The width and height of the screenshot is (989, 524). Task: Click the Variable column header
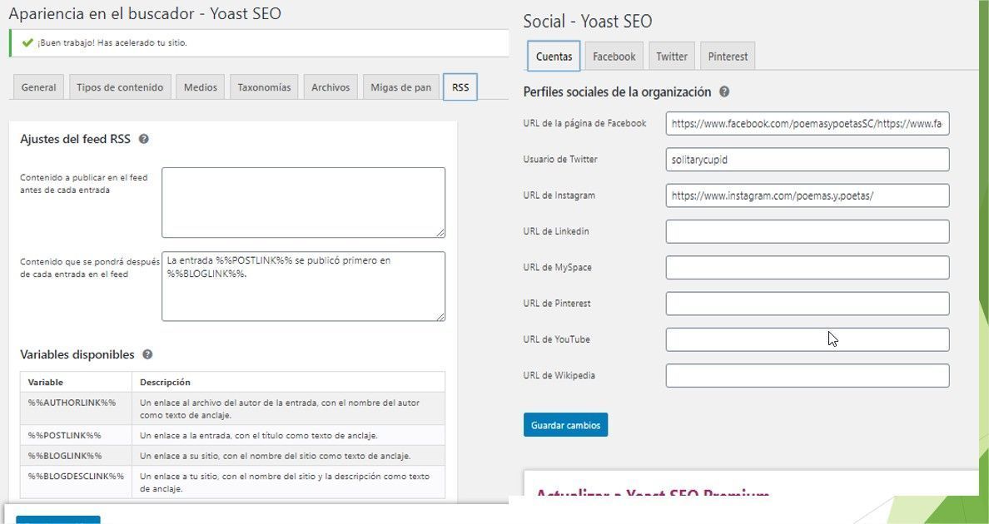coord(77,382)
